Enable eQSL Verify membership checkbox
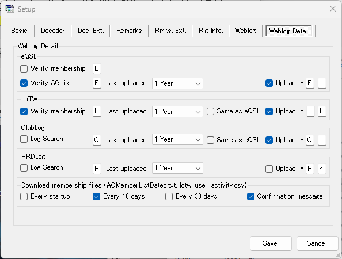 (24, 68)
